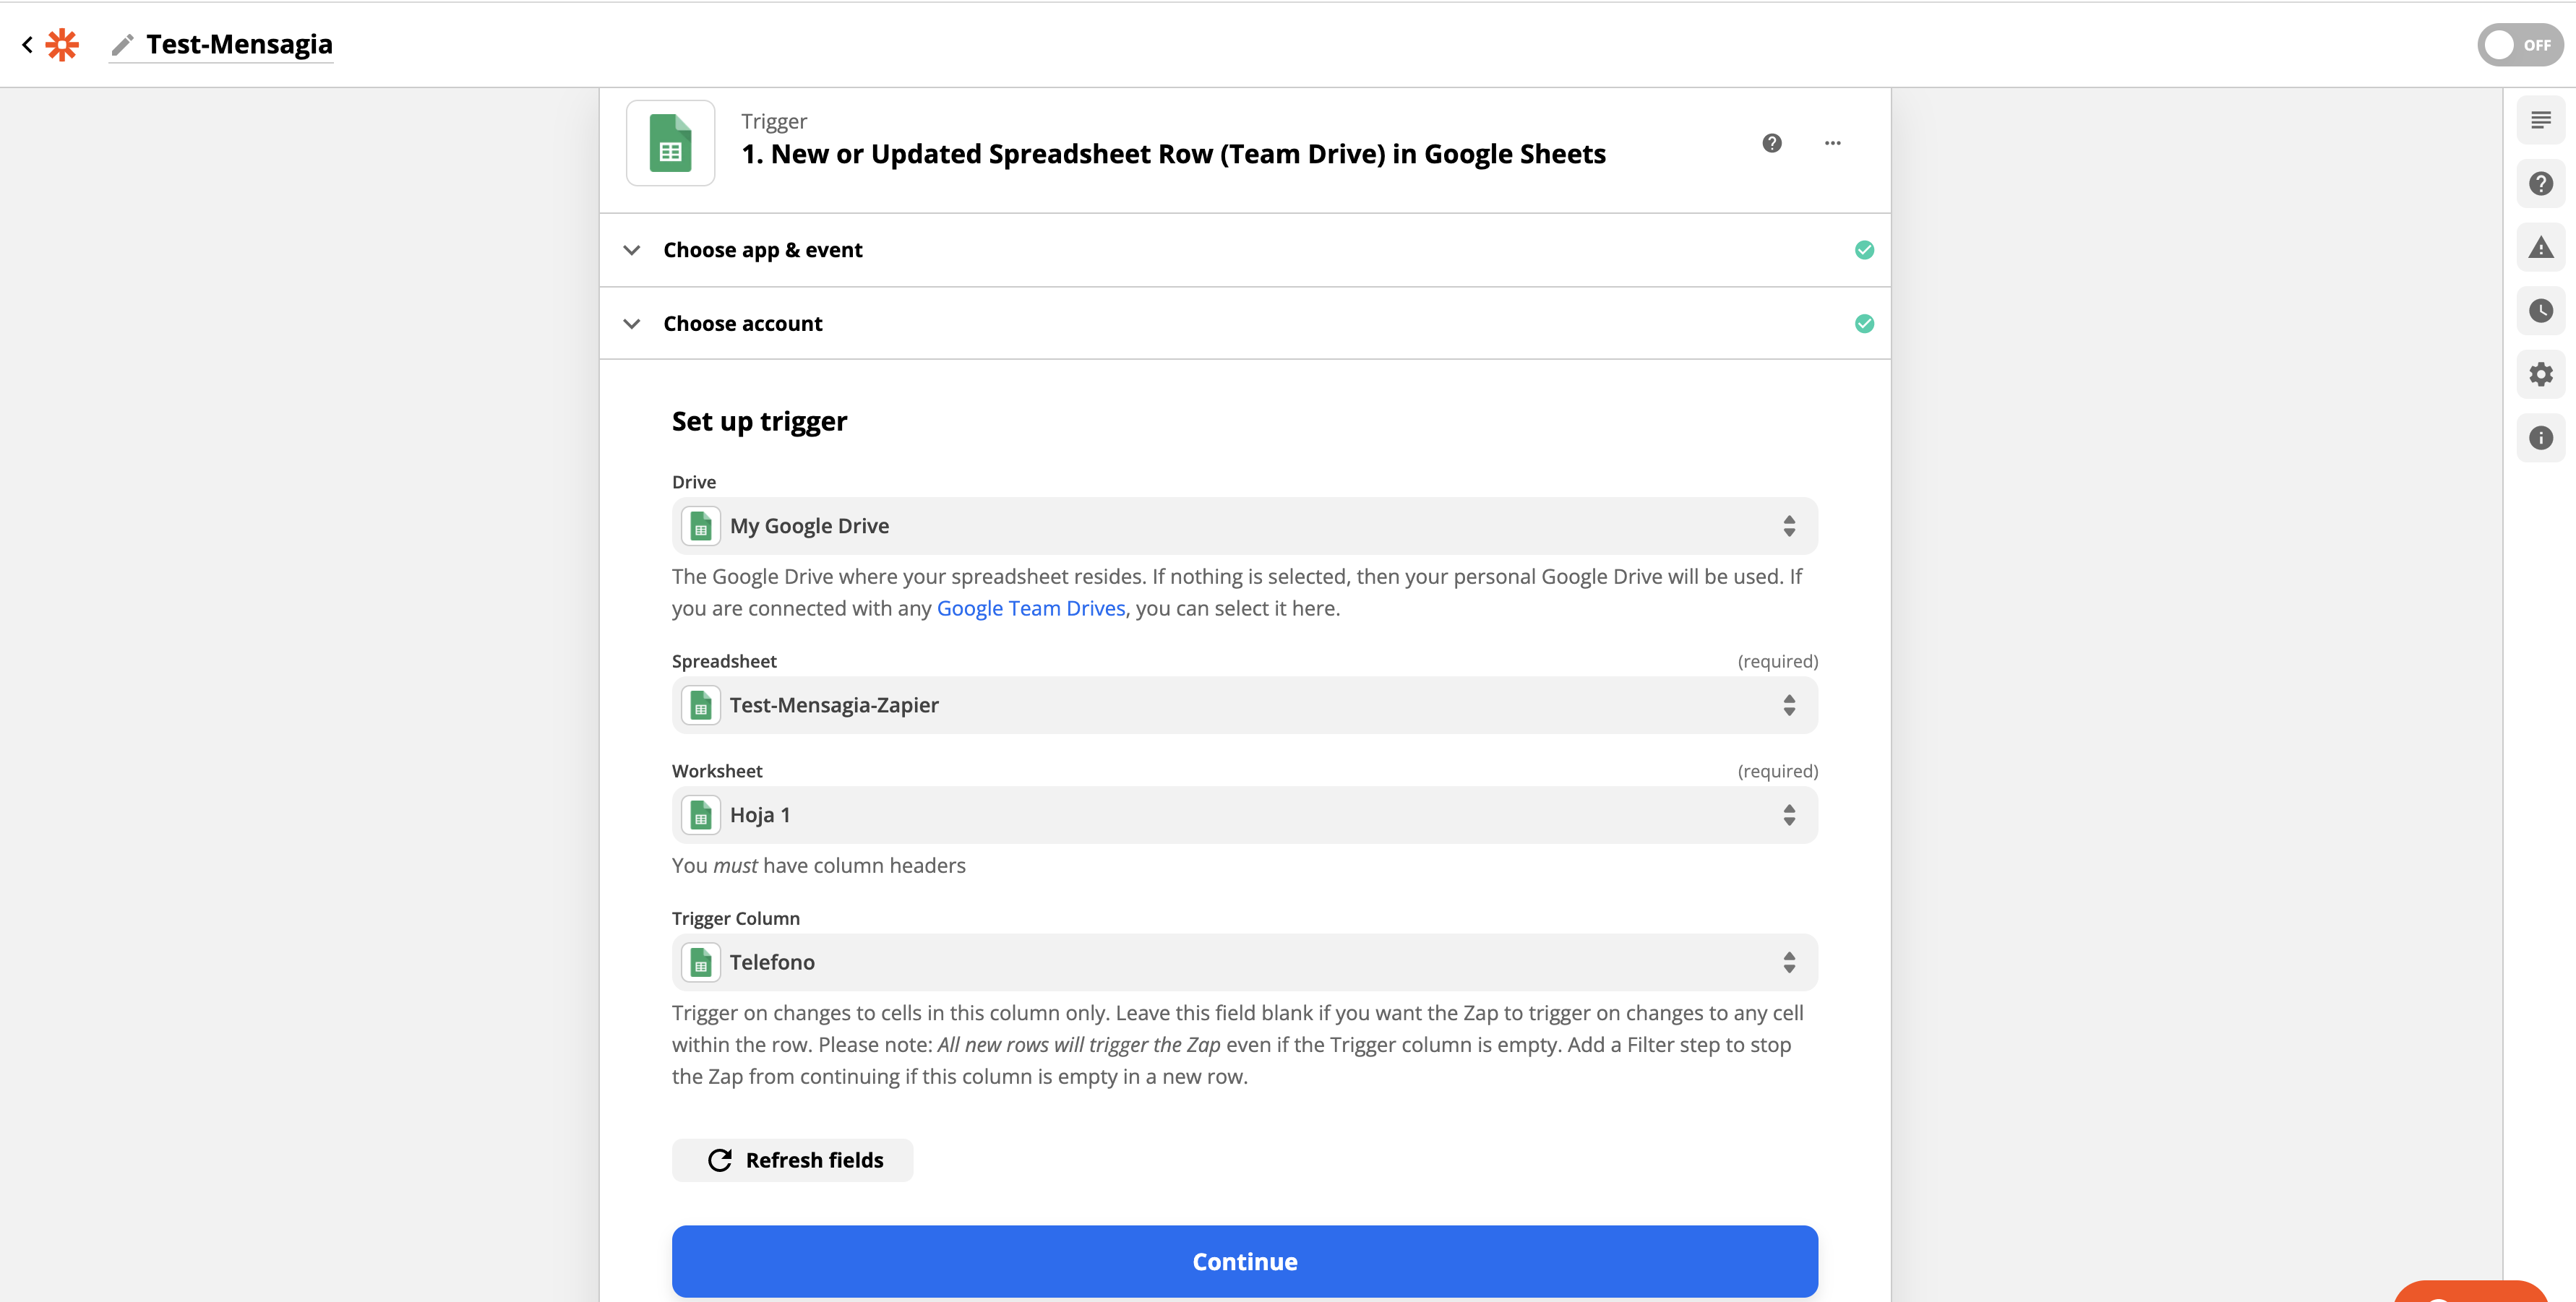This screenshot has height=1302, width=2576.
Task: Open the Drive dropdown
Action: [1244, 526]
